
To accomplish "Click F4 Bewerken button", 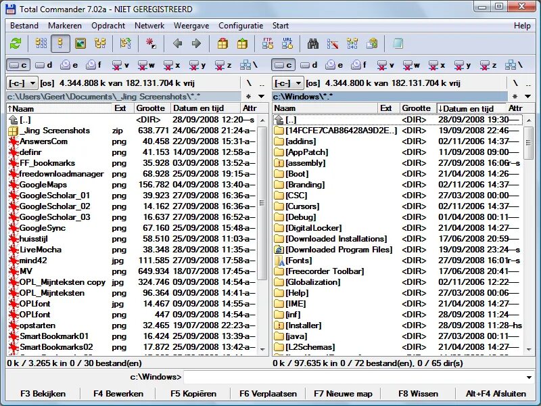I will pos(118,394).
